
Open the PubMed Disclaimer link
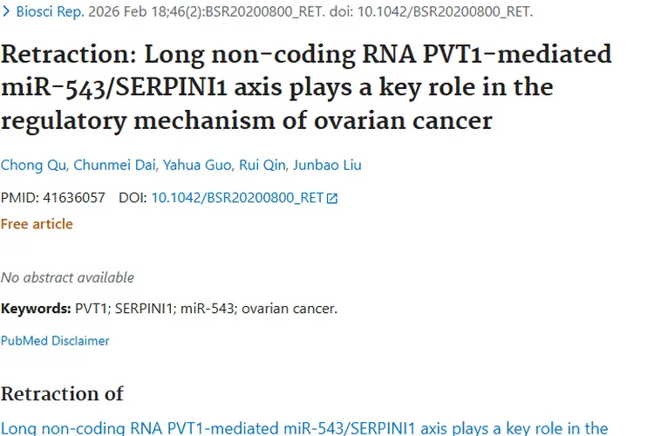(x=55, y=341)
